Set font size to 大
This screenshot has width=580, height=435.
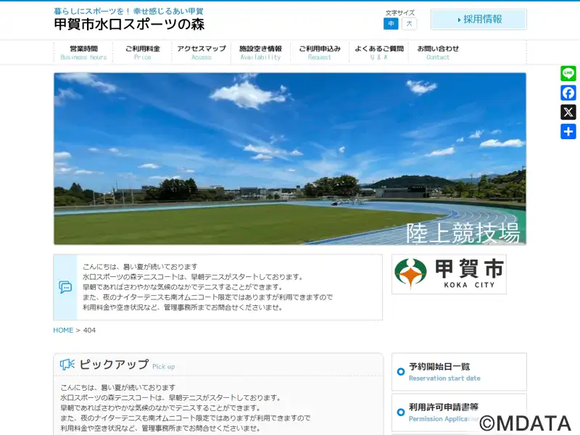[409, 24]
